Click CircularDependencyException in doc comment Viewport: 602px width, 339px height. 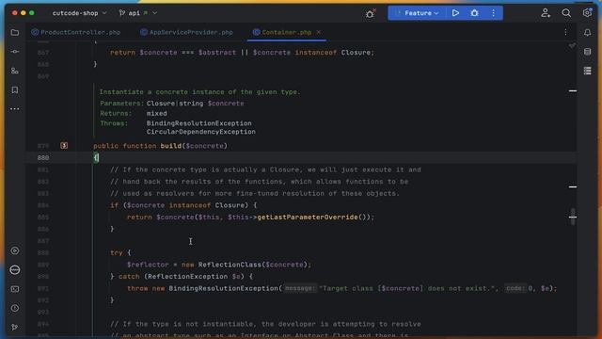click(200, 132)
